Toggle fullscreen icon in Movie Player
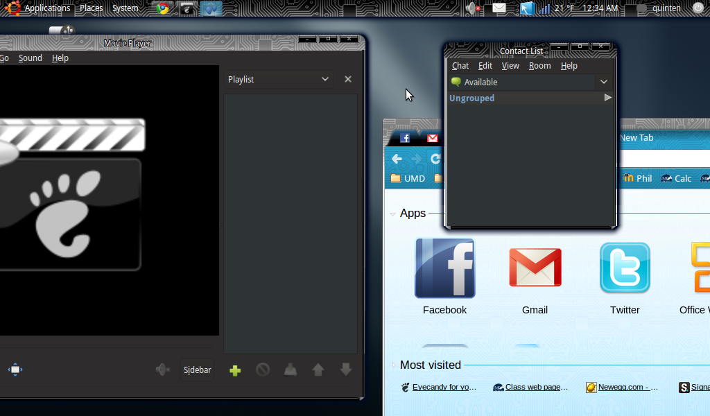 (15, 370)
